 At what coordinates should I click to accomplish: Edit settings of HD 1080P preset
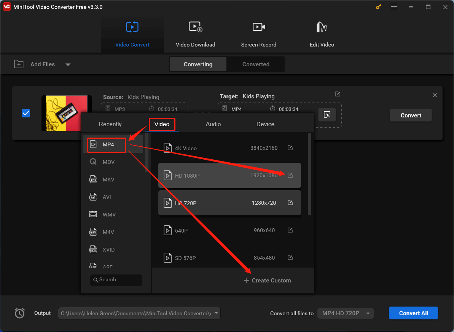click(290, 175)
